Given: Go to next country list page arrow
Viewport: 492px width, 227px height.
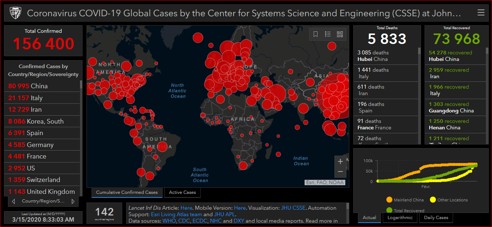Looking at the screenshot, I should click(x=73, y=201).
